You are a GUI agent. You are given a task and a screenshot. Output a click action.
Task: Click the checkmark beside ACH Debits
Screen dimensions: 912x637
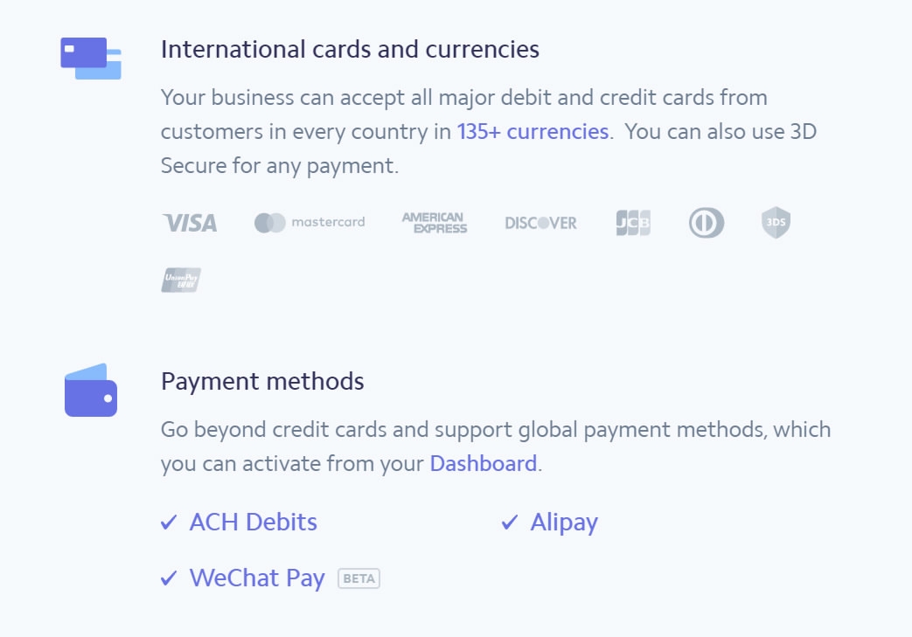(169, 523)
